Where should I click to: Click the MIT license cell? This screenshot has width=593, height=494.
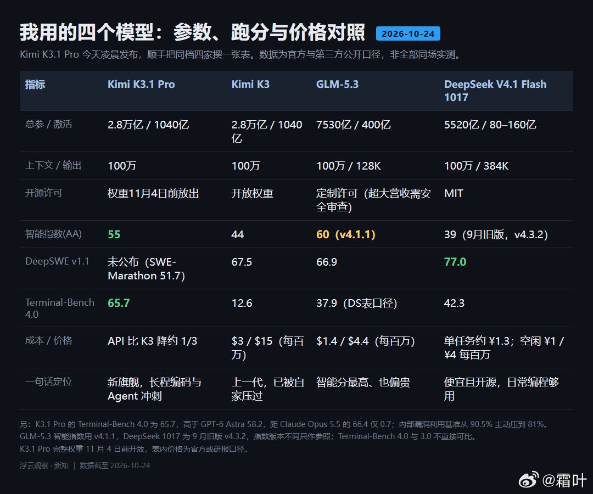(454, 193)
